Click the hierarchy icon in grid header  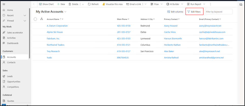(x=42, y=19)
